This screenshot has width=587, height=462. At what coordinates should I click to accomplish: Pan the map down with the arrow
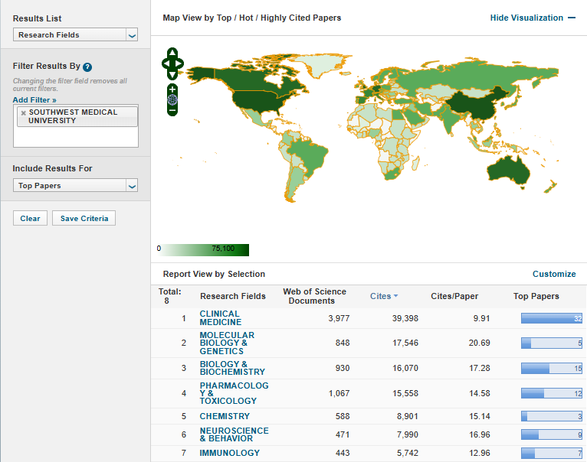[x=172, y=74]
